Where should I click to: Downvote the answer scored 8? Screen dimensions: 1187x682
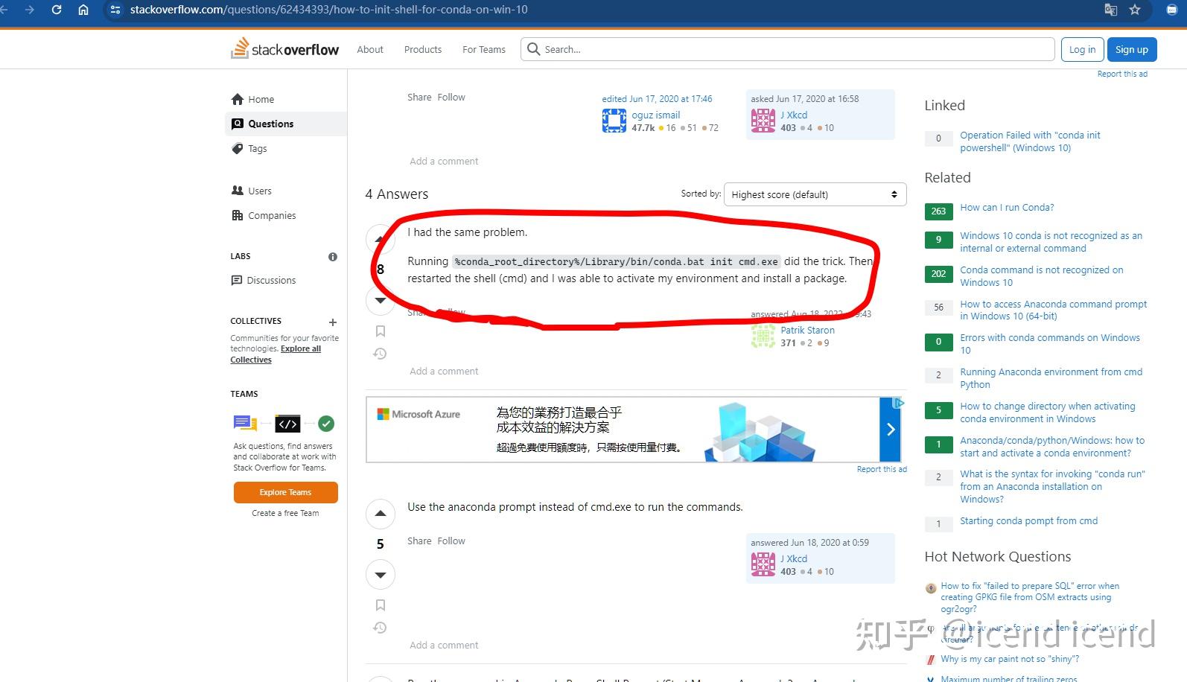[x=381, y=300]
